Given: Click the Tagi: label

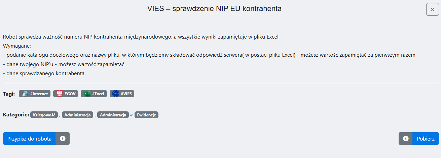Looking at the screenshot, I should (x=9, y=94).
